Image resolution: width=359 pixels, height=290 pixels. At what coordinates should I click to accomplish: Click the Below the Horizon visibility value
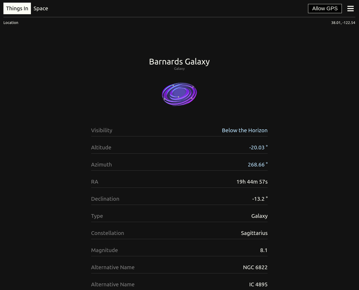[244, 130]
